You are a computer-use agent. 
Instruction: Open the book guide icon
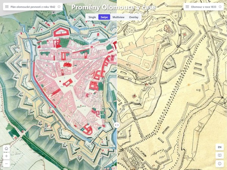point(220,155)
